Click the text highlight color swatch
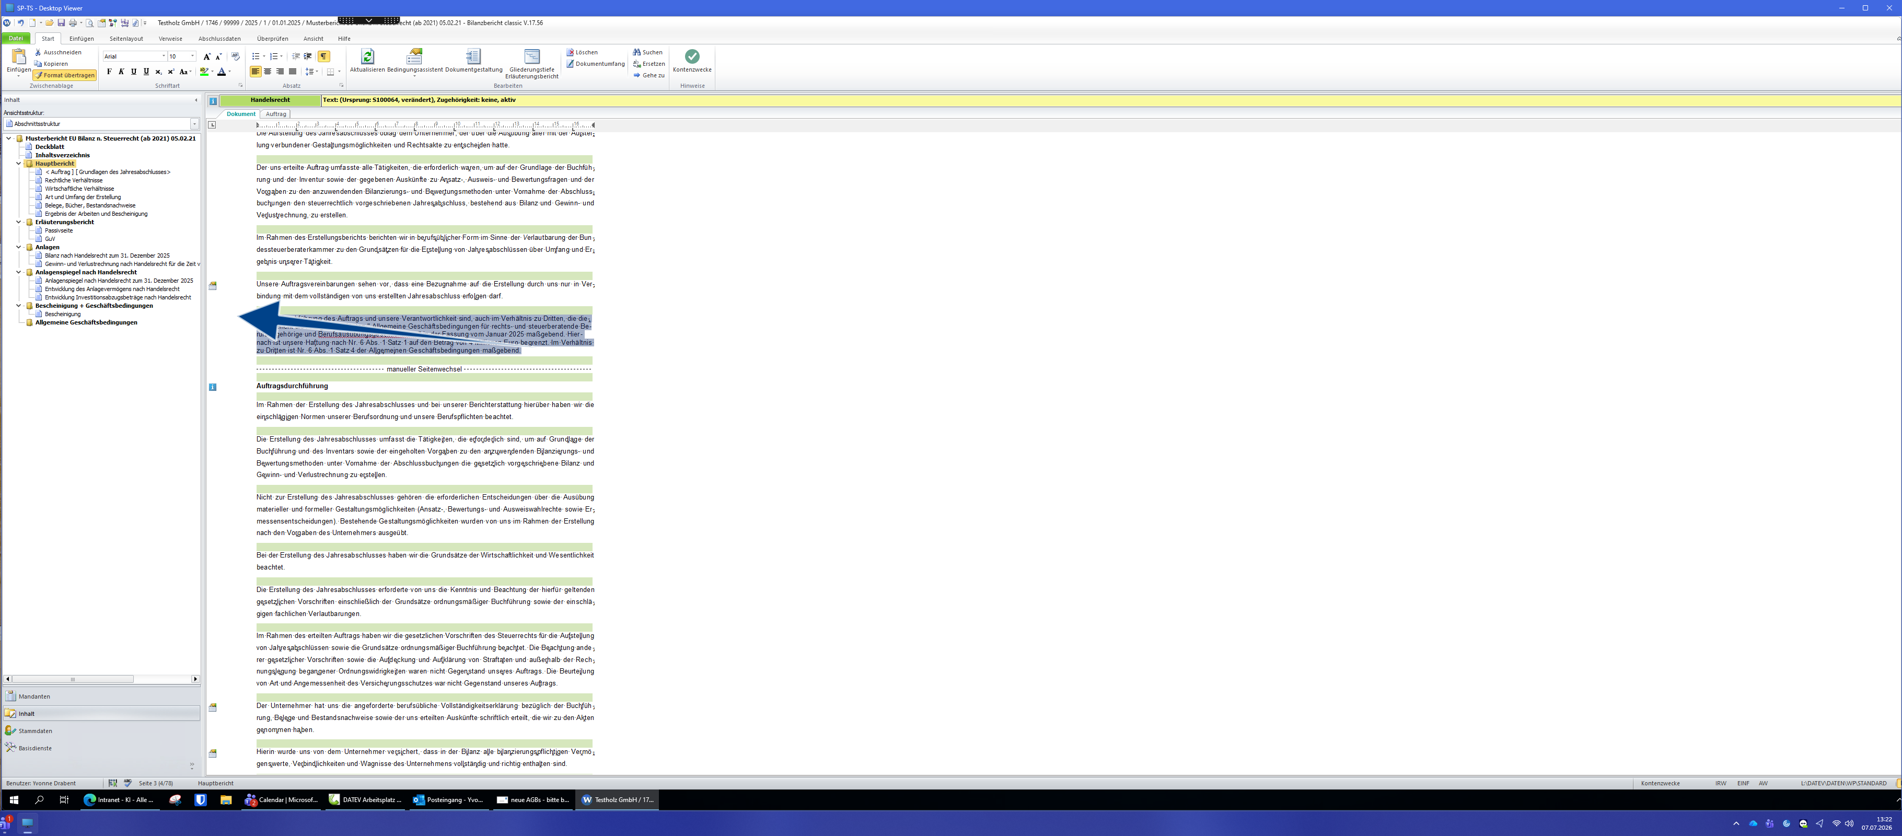The image size is (1902, 836). (204, 72)
